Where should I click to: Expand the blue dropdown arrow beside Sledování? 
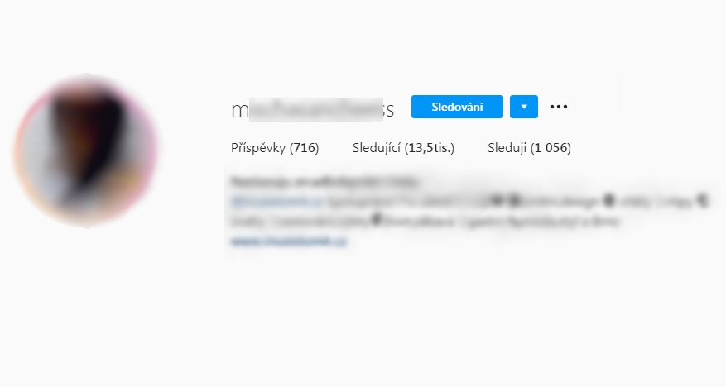524,107
